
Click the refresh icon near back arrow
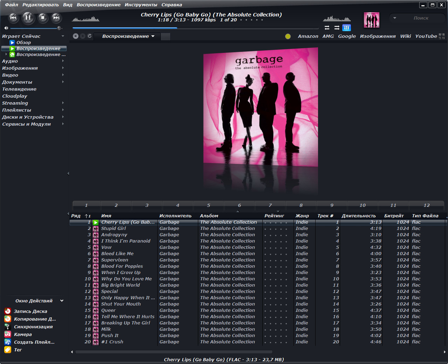coord(90,36)
